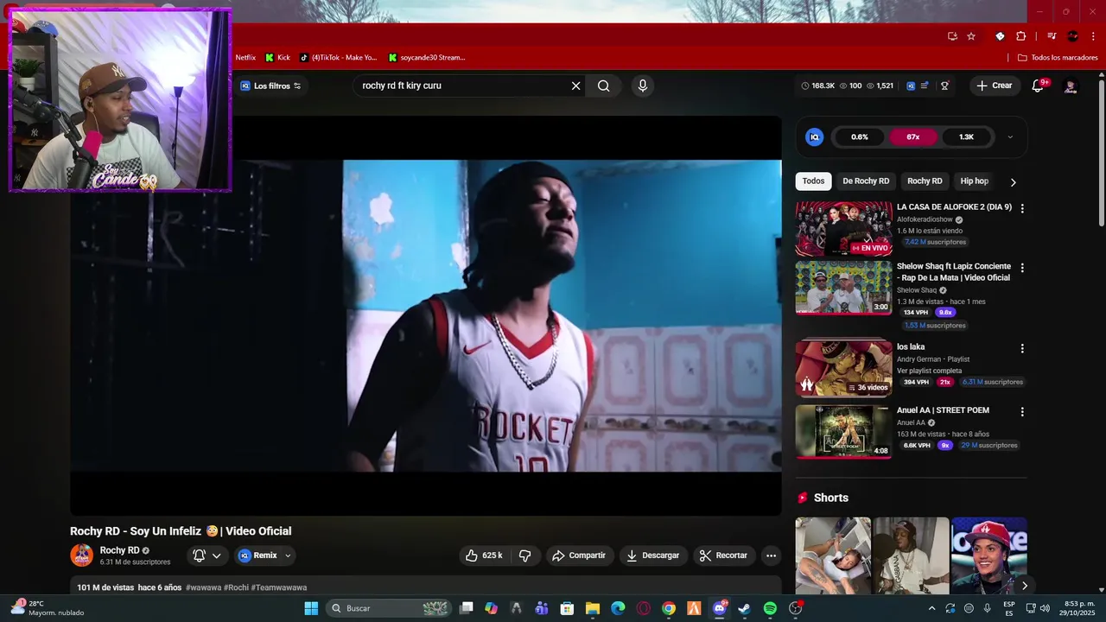Viewport: 1106px width, 622px height.
Task: Clear the search box with the X icon
Action: point(575,86)
